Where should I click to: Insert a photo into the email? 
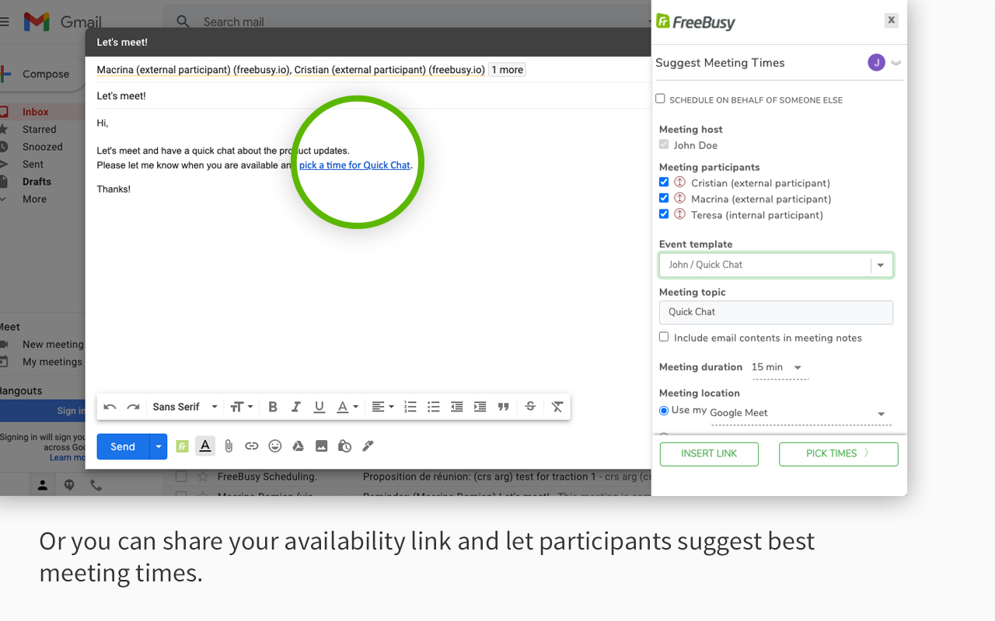pyautogui.click(x=321, y=446)
